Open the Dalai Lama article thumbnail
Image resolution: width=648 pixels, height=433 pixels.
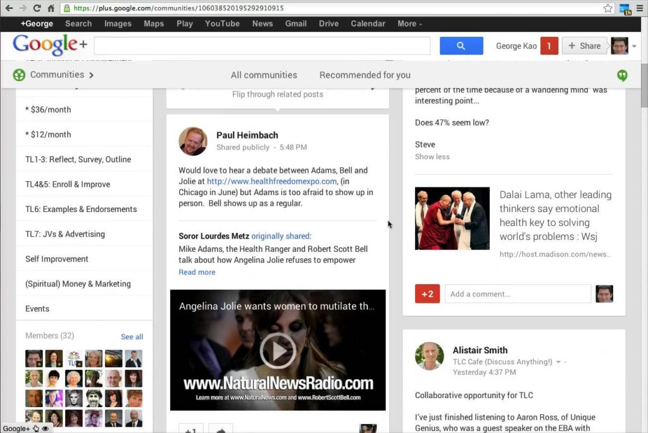(452, 218)
